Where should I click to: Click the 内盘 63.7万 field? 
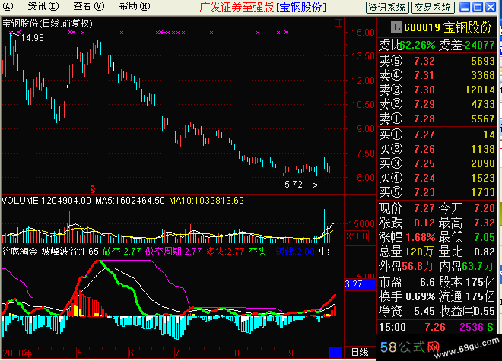click(x=467, y=266)
